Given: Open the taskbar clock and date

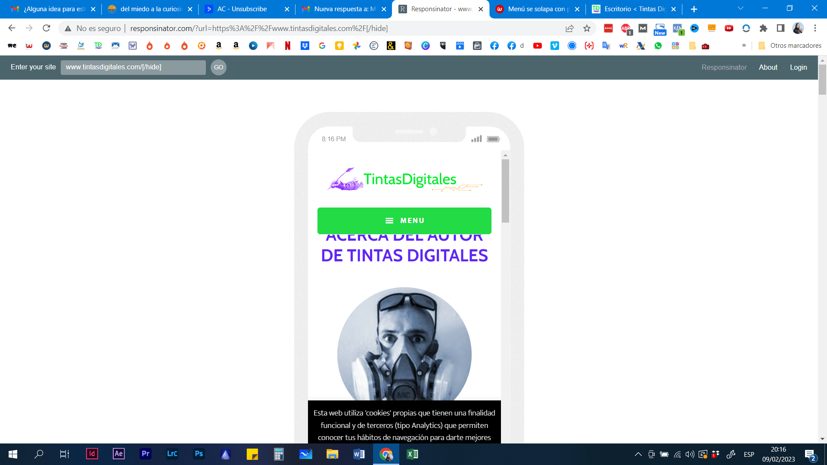Looking at the screenshot, I should pos(778,454).
